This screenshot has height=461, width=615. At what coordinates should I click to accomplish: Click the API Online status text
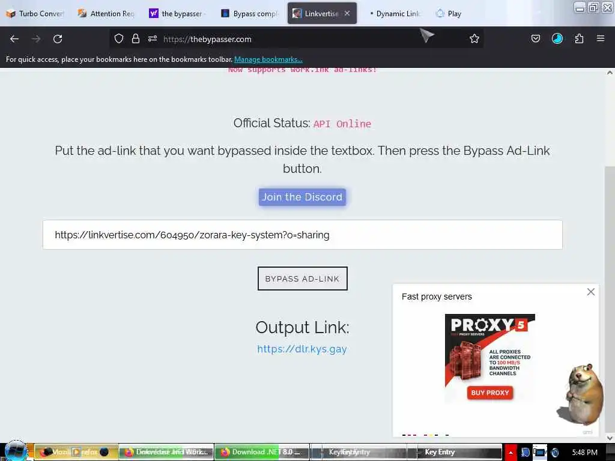pos(342,124)
